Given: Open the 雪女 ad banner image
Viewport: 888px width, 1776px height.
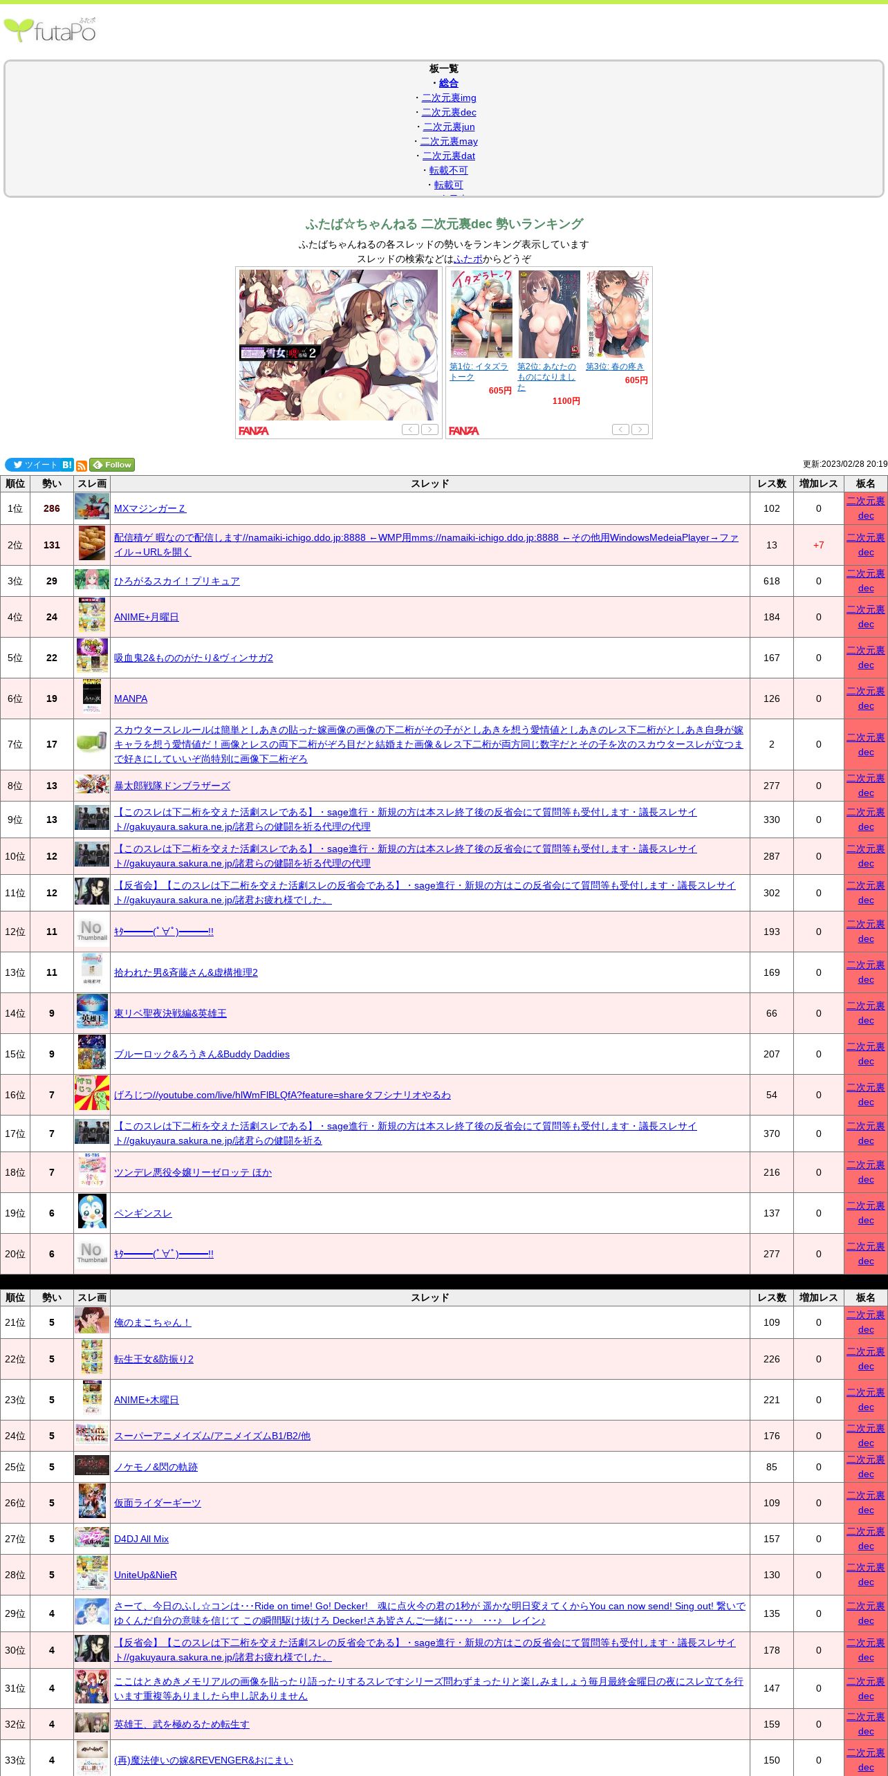Looking at the screenshot, I should 338,344.
